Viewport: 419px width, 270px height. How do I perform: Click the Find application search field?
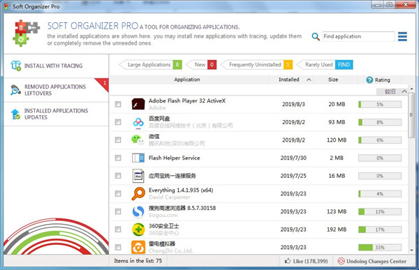(358, 36)
